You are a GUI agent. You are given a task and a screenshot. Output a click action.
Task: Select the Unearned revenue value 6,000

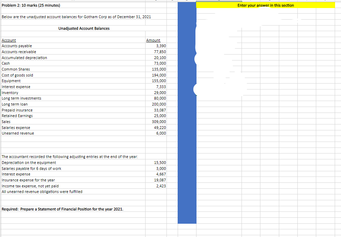pyautogui.click(x=161, y=133)
